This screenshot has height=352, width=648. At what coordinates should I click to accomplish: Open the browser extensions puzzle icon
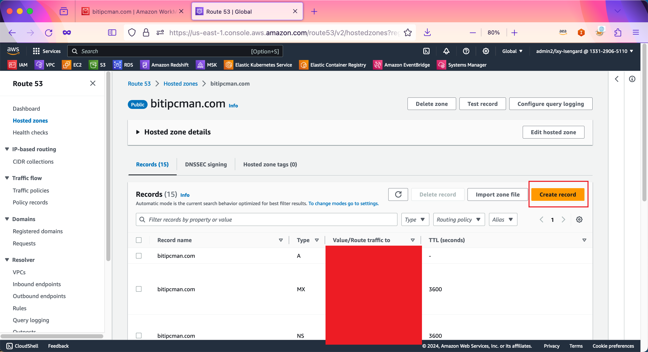click(618, 32)
